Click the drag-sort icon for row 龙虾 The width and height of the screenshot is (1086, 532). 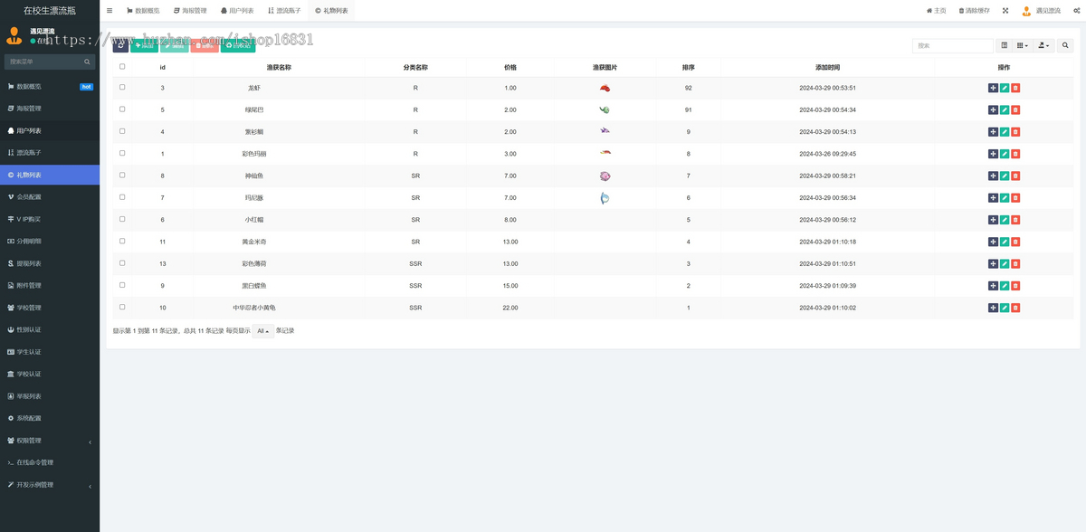click(x=993, y=88)
